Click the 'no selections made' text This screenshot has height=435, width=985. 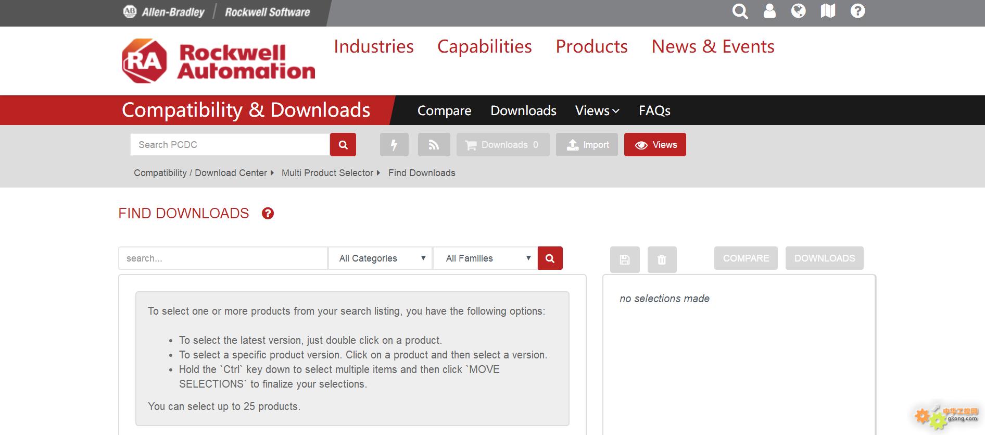coord(664,299)
